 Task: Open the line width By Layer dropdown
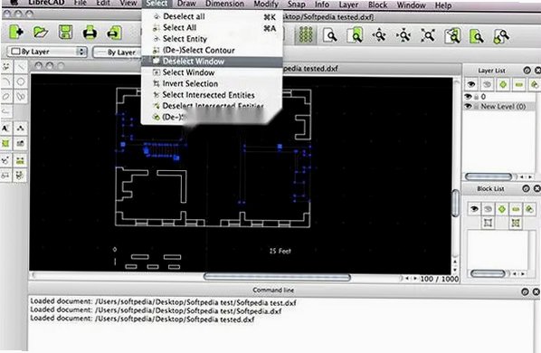coord(118,52)
